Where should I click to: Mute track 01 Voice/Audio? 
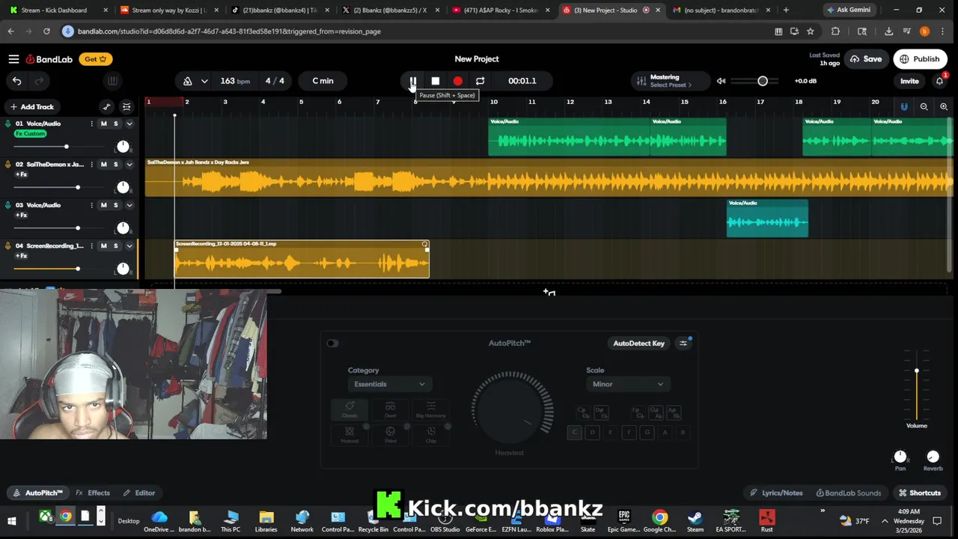point(104,124)
